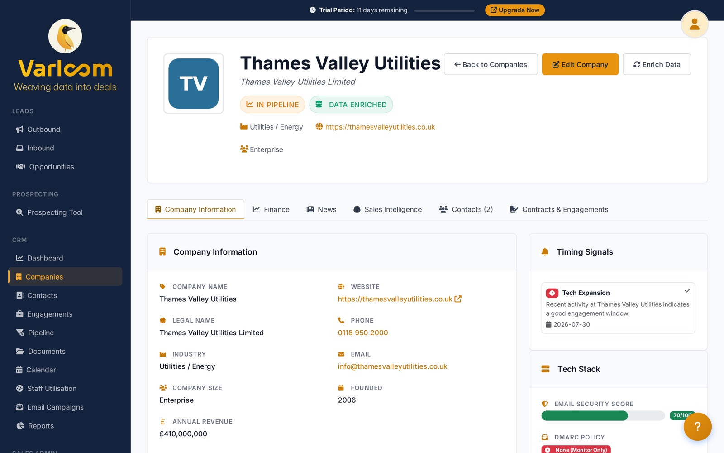Open header link https://thamesvalleyutilities.co.uk
Viewport: 724px width, 453px height.
click(380, 127)
